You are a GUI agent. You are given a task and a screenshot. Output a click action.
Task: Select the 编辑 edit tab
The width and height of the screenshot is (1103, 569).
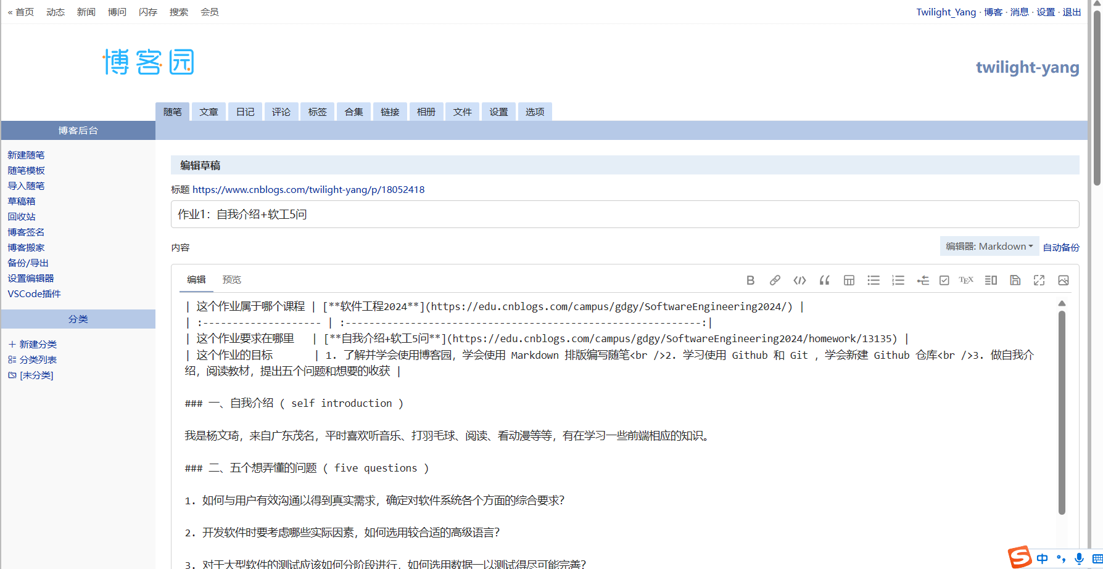tap(196, 279)
